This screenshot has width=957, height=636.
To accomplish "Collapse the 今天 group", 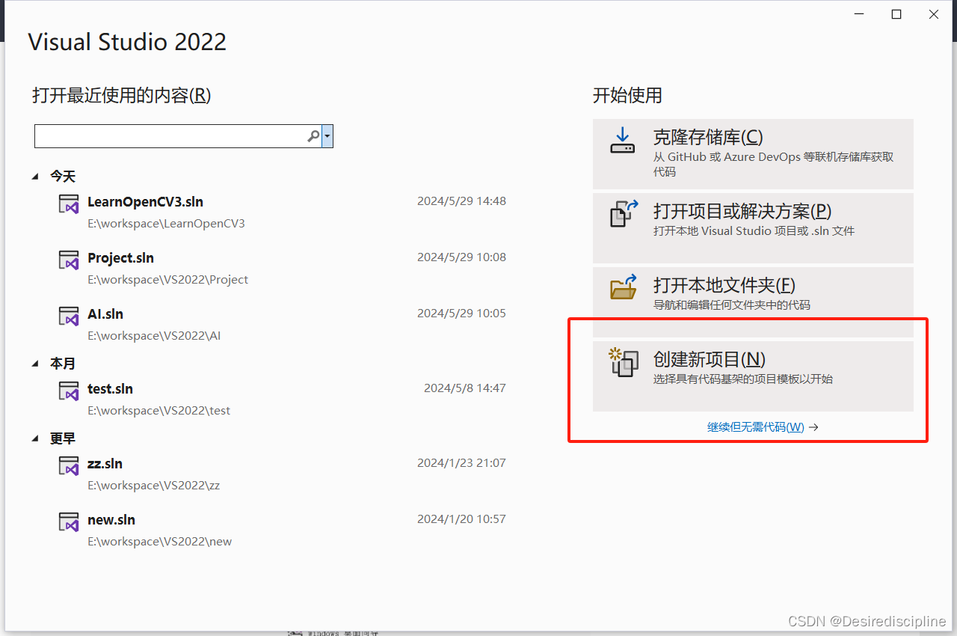I will [35, 177].
